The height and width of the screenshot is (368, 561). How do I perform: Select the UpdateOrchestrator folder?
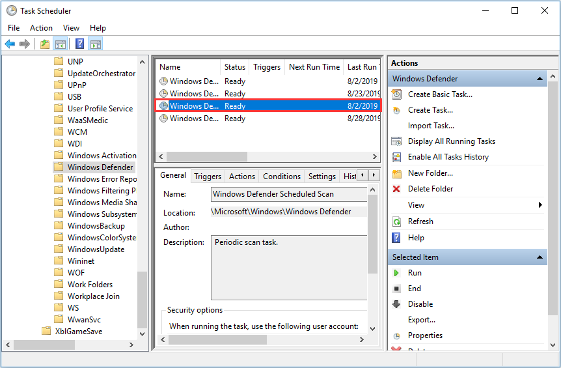click(102, 74)
